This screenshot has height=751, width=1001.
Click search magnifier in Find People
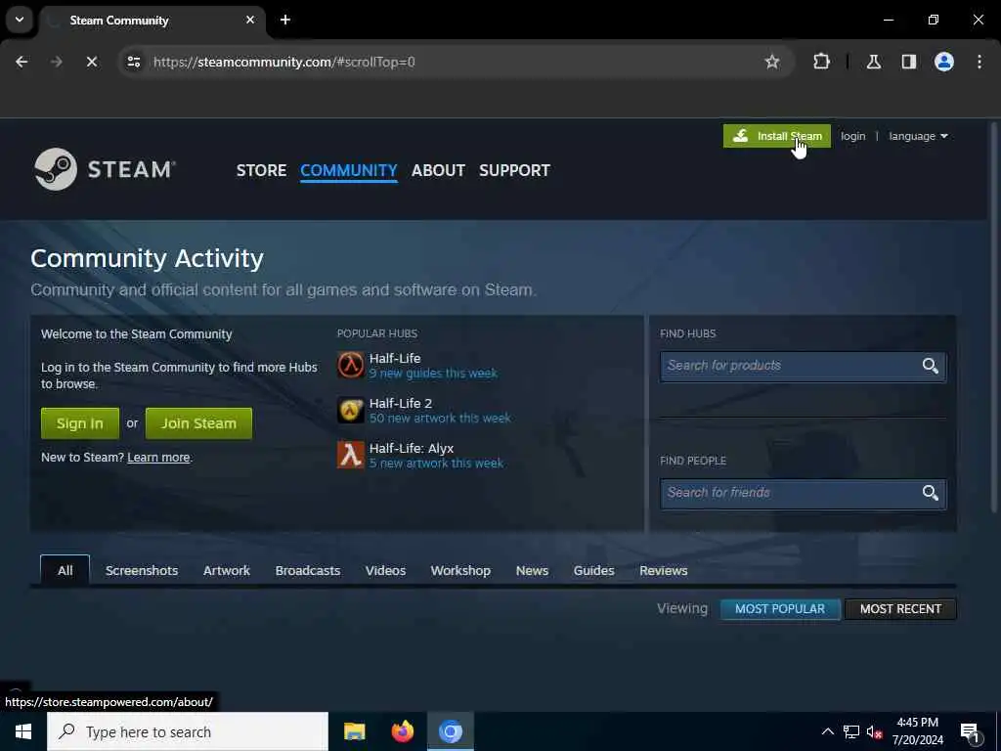[x=931, y=493]
